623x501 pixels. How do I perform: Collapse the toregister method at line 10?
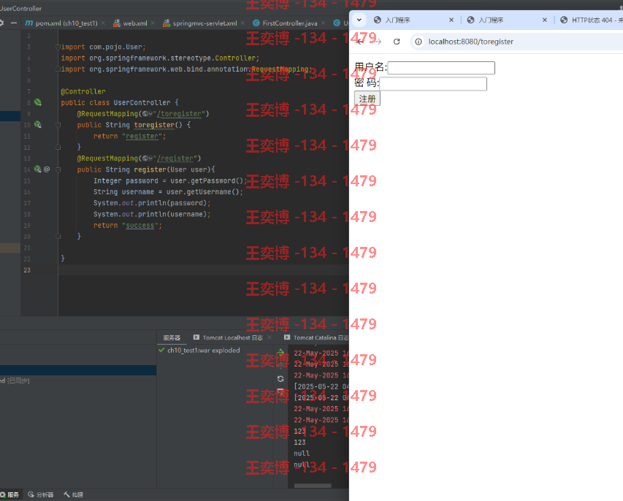coord(58,125)
